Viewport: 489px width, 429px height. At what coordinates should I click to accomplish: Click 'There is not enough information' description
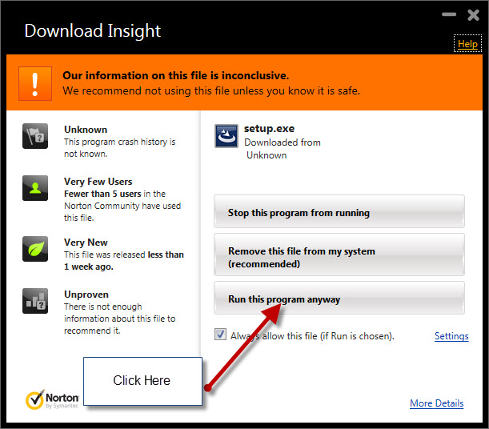pyautogui.click(x=120, y=319)
